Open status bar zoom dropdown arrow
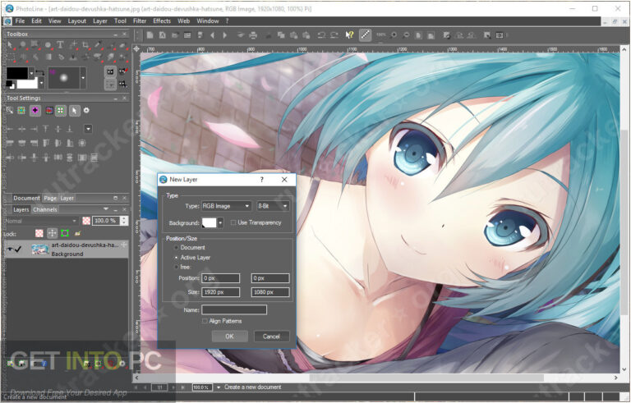631x403 pixels. [219, 387]
